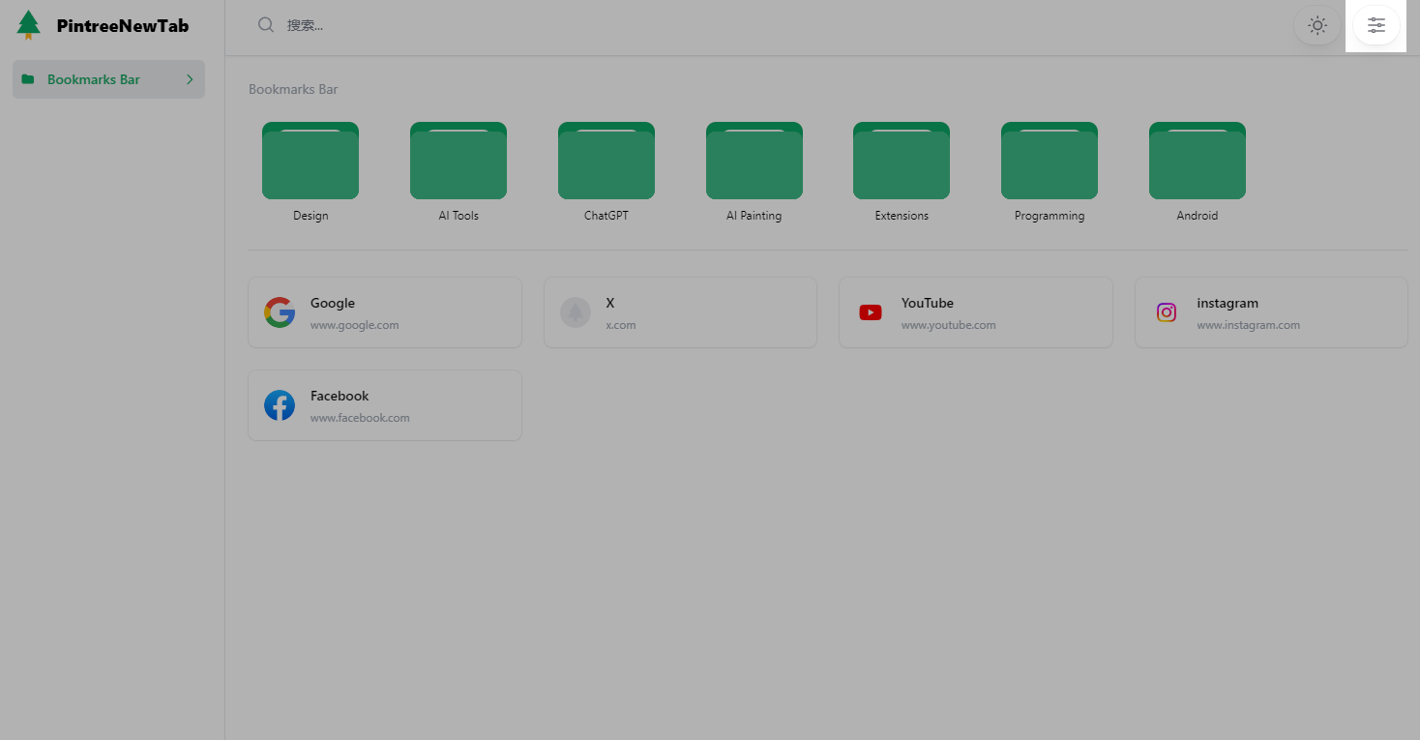Open the instagram bookmark card
This screenshot has width=1420, height=740.
point(1270,312)
